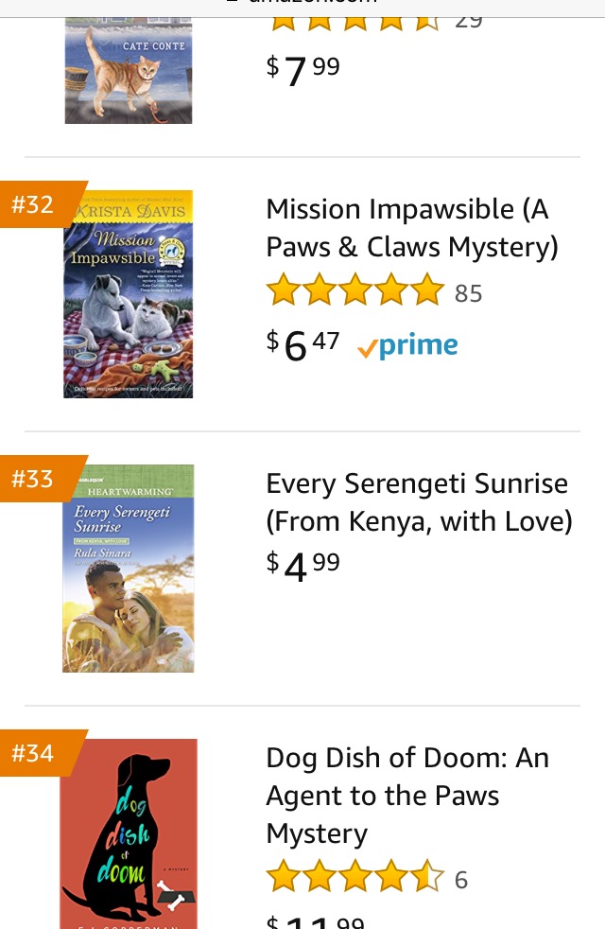
Task: Tap the Every Serengeti Sunrise cover image
Action: pyautogui.click(x=129, y=569)
